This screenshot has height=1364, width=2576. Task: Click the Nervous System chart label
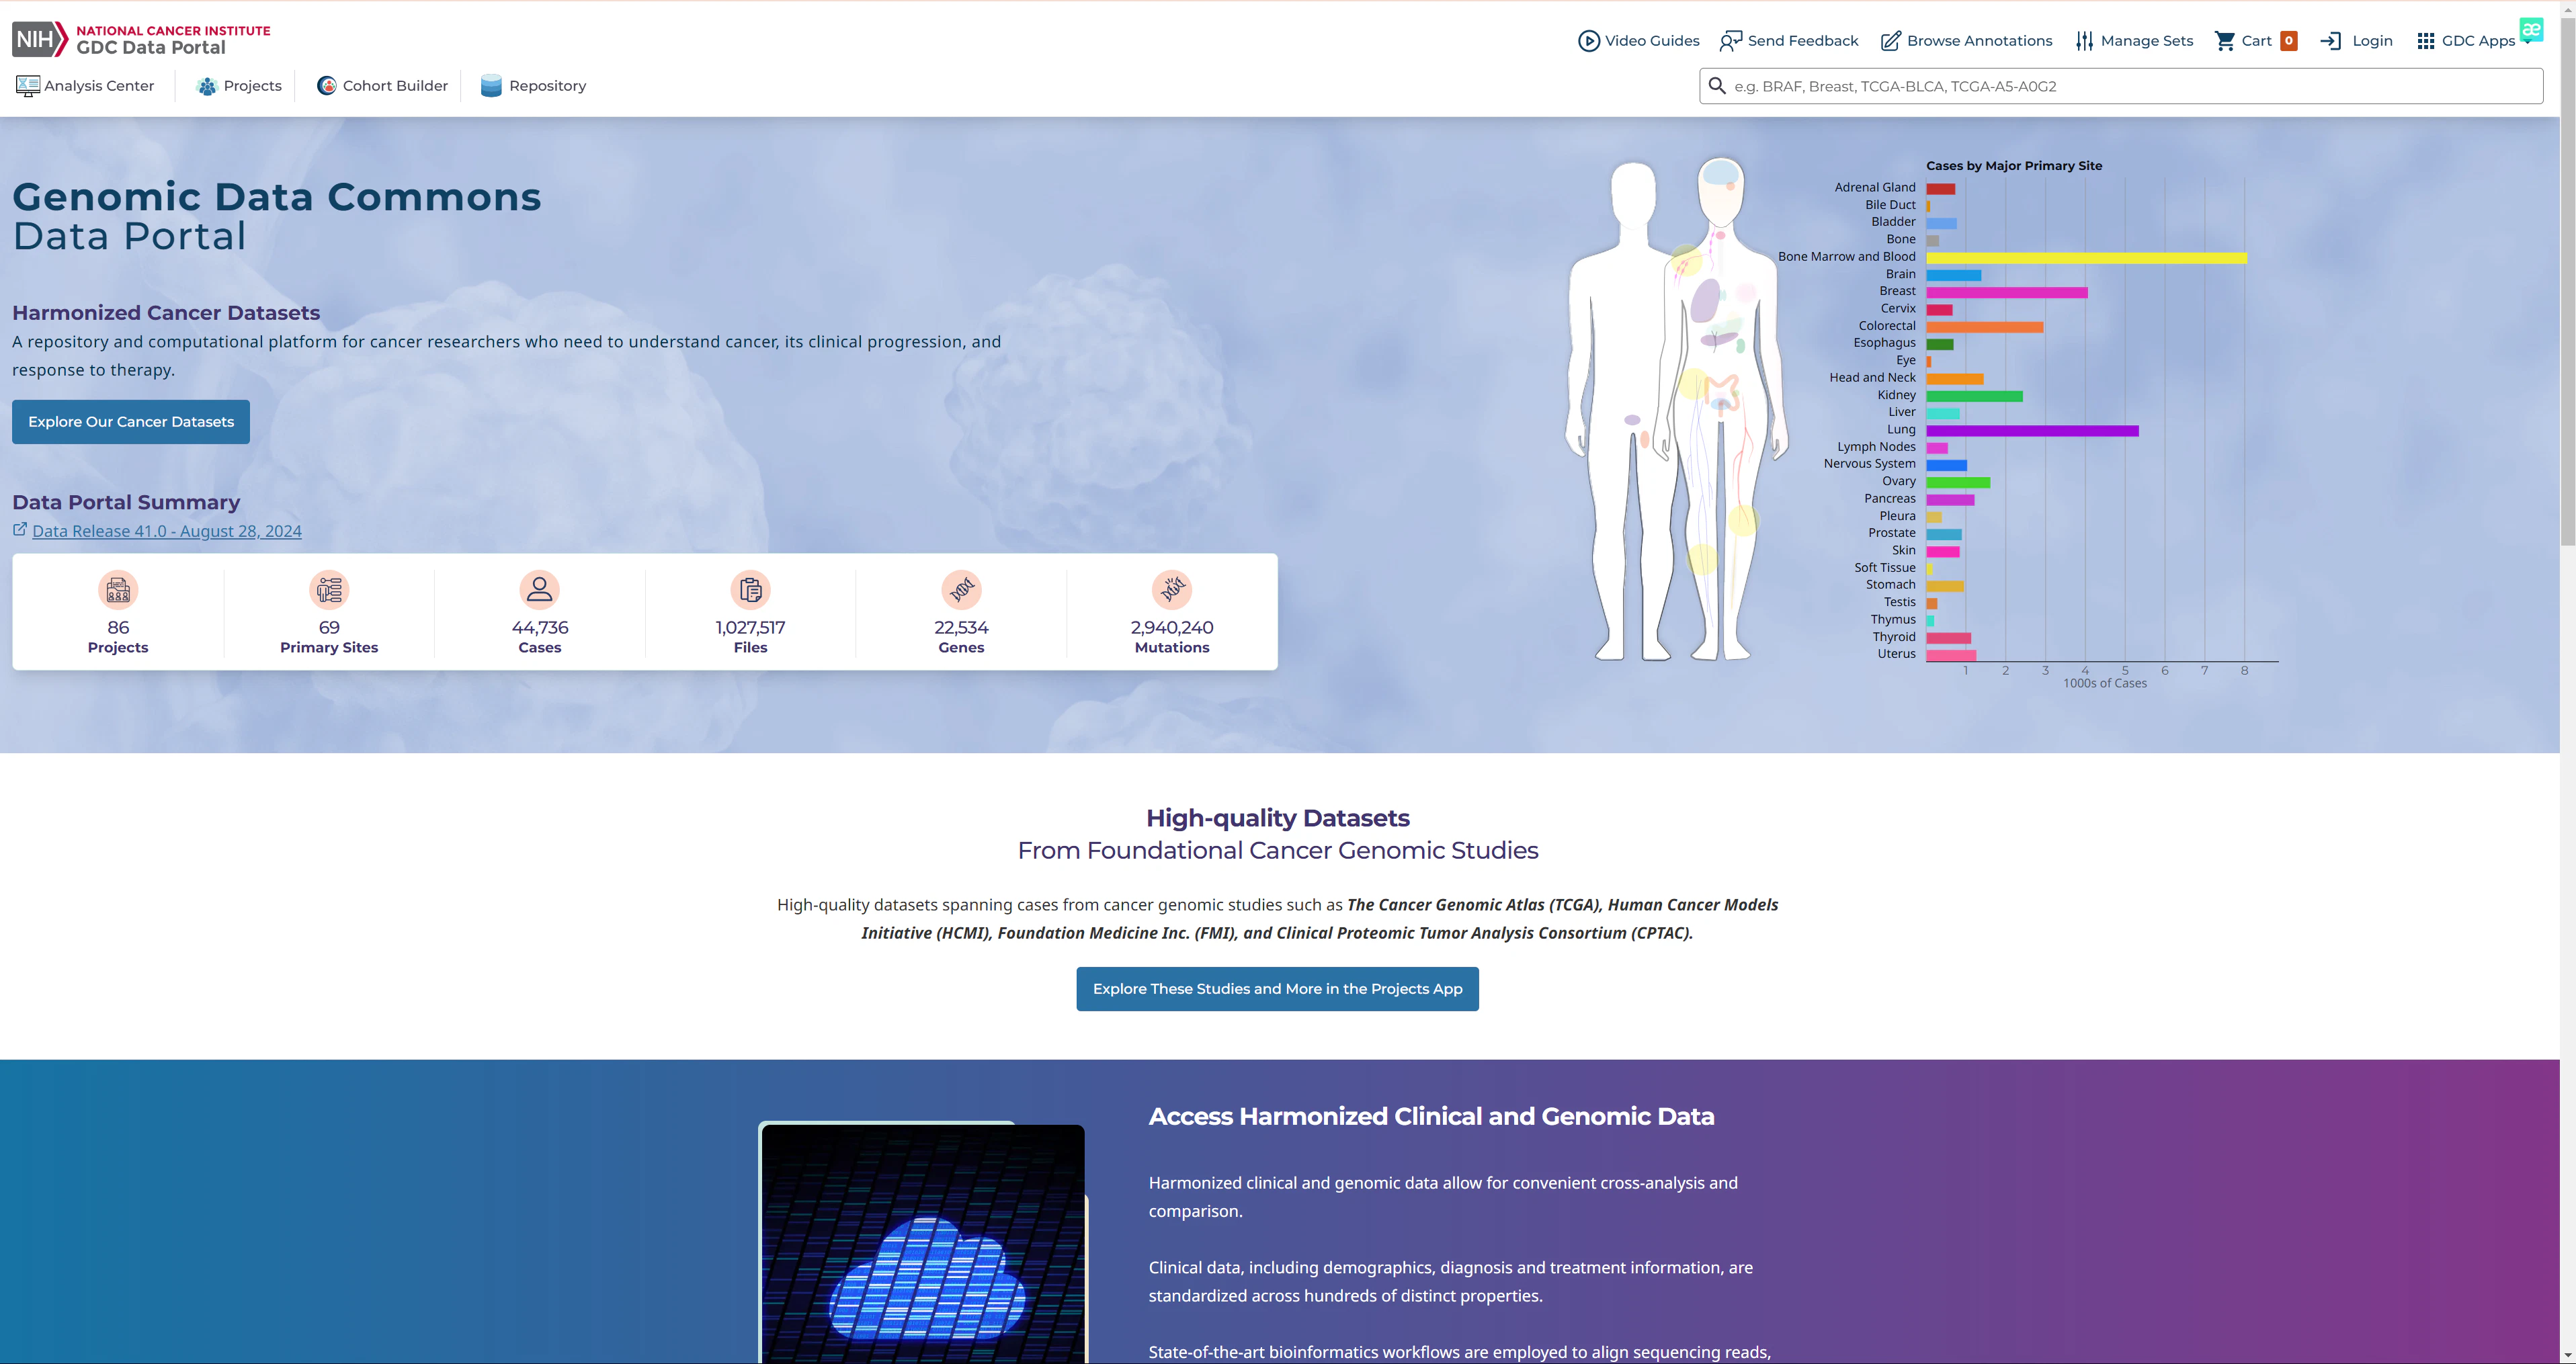1870,464
